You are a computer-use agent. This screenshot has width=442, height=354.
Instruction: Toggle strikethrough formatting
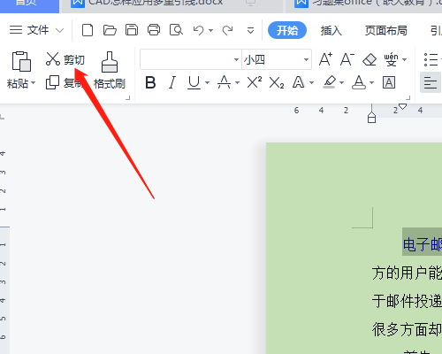[224, 82]
